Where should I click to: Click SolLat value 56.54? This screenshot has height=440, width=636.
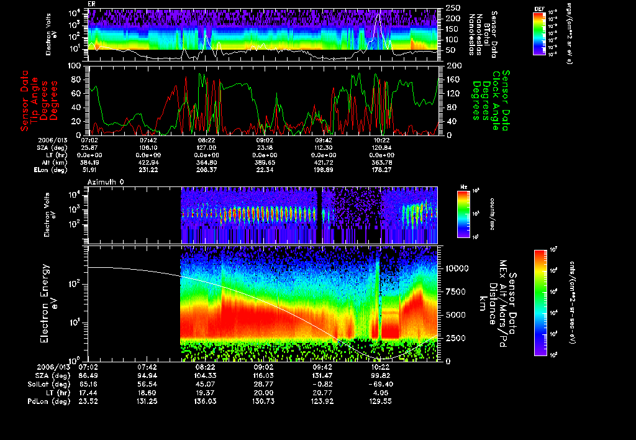point(147,384)
